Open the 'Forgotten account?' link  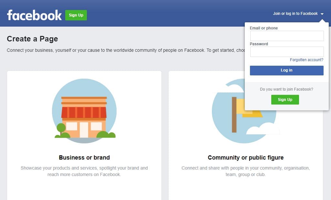(306, 60)
